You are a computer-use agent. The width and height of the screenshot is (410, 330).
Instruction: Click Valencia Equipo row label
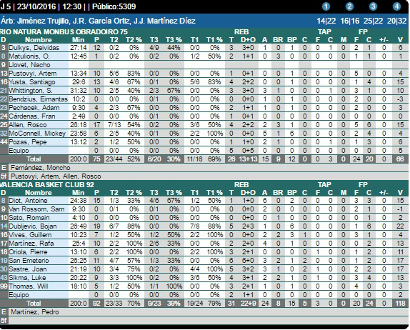pos(19,295)
